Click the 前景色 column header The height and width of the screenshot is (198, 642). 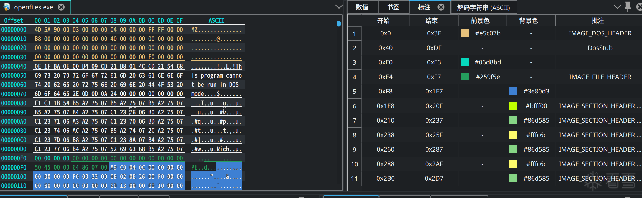(482, 20)
